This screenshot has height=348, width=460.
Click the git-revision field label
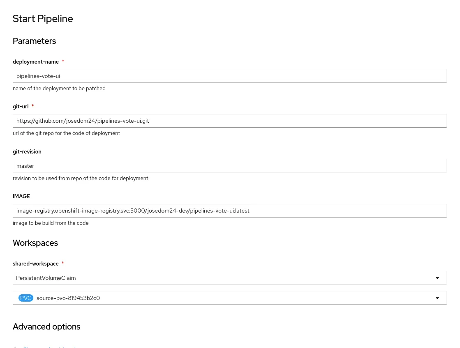[x=27, y=151]
